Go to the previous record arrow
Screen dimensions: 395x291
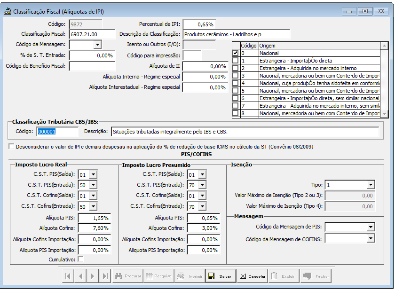pos(80,276)
